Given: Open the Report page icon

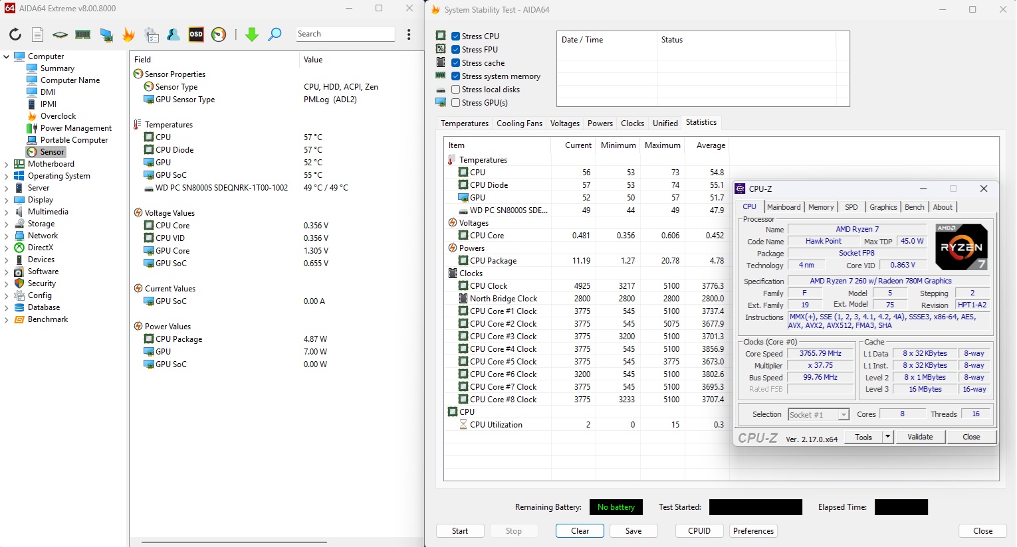Looking at the screenshot, I should tap(38, 35).
